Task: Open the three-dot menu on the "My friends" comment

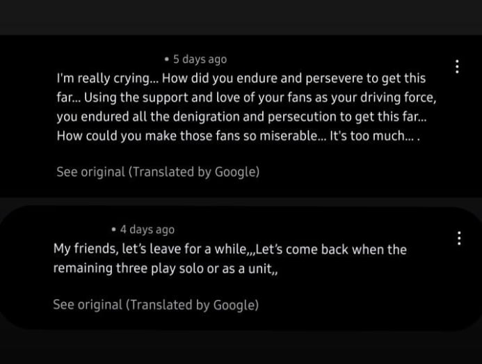Action: point(458,238)
